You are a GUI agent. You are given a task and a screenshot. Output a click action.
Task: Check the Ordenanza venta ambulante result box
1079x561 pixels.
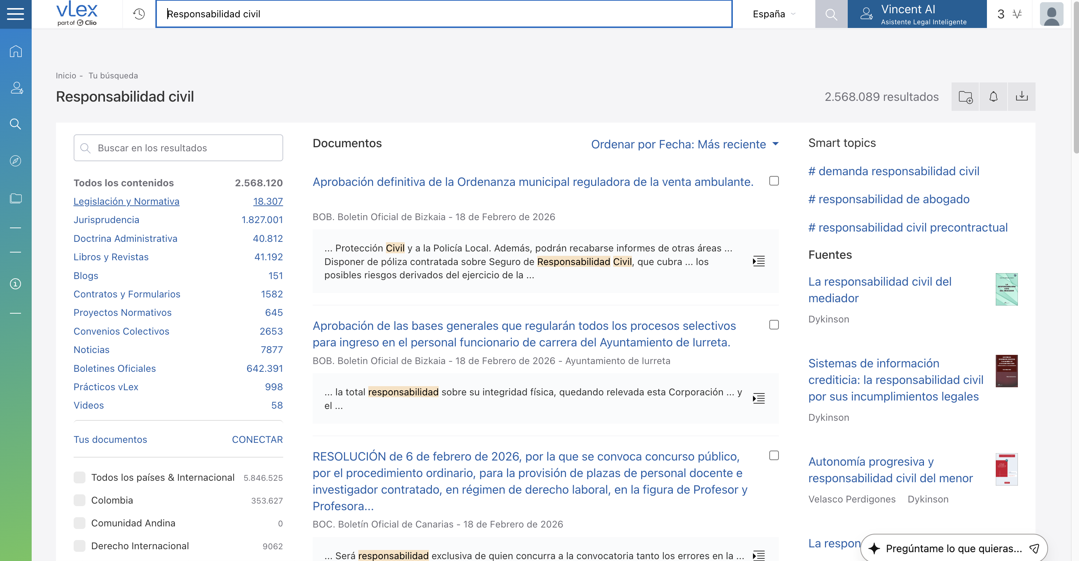pos(774,181)
